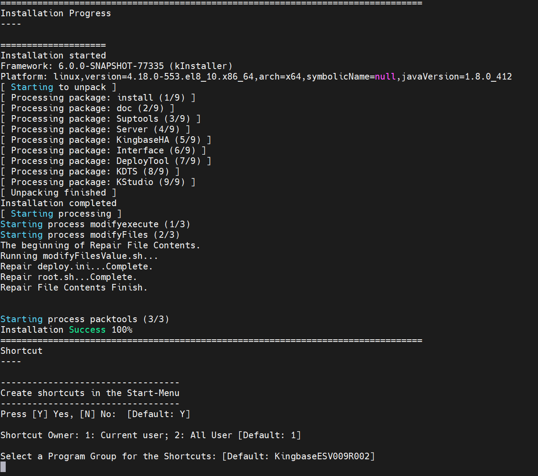Click 'Repair root.sh...Complete.' line

[69, 277]
